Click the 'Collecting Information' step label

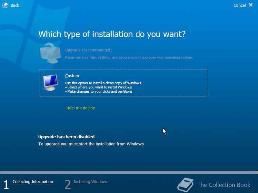tap(33, 182)
